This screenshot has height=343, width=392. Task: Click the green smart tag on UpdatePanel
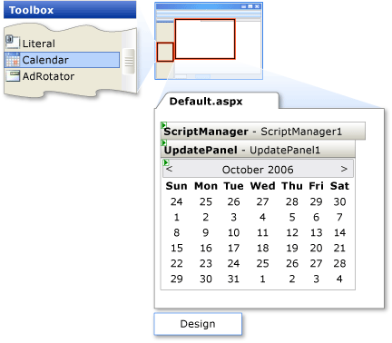[163, 142]
